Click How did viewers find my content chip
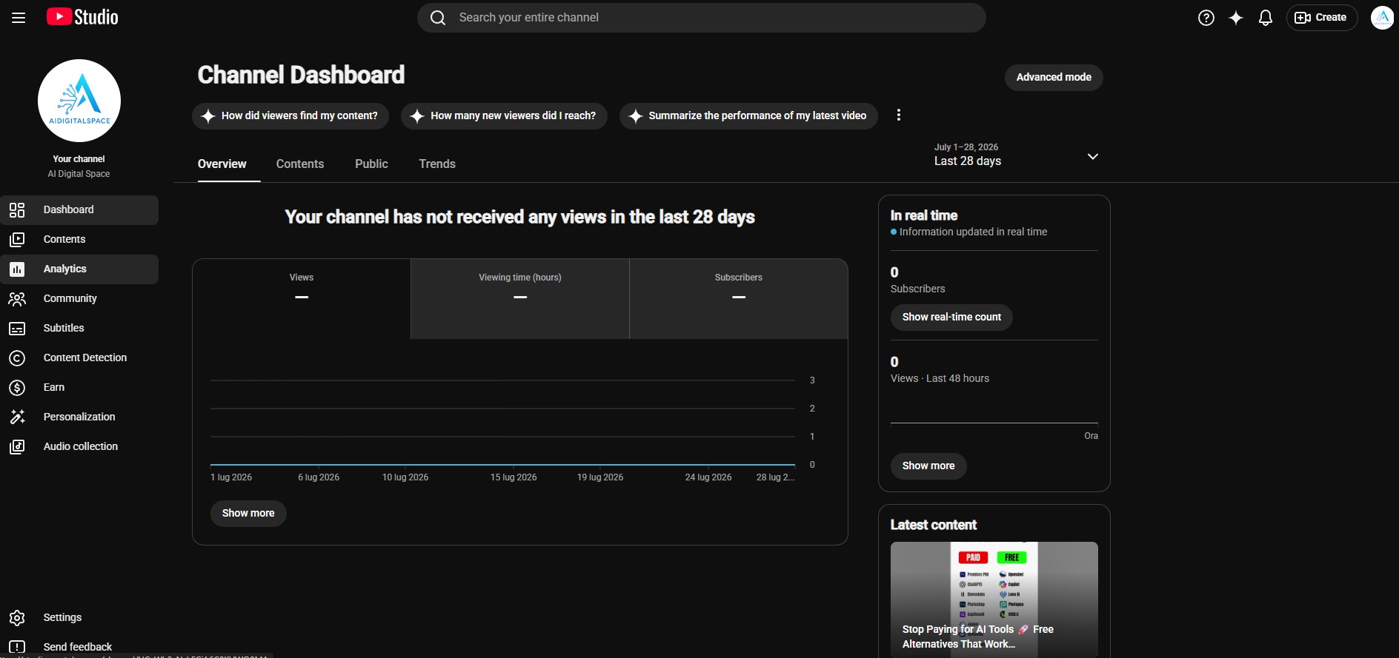 click(290, 116)
